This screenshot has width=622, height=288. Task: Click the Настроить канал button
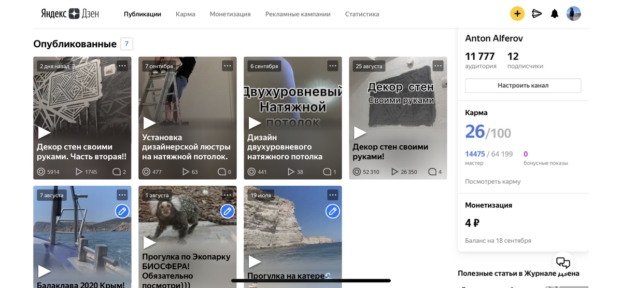click(x=523, y=85)
